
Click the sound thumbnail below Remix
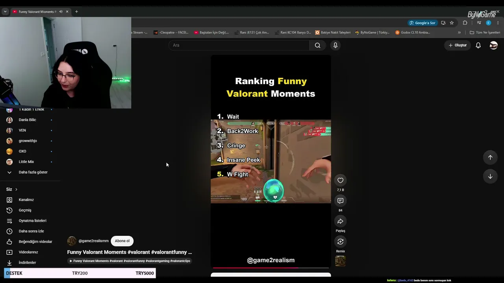click(x=340, y=261)
